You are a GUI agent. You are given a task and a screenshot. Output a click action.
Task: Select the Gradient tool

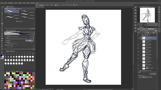click(x=2, y=40)
